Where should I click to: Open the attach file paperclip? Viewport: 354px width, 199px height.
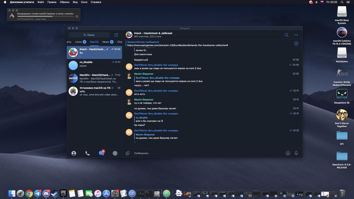(x=127, y=153)
